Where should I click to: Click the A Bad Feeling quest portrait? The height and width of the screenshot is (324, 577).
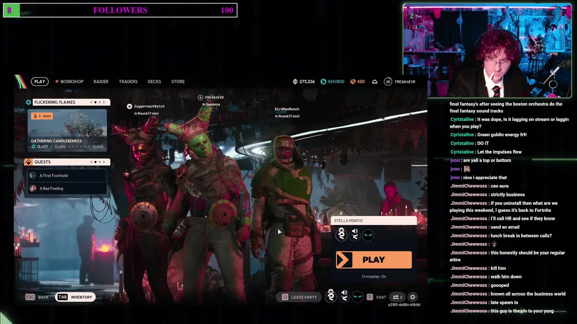coord(32,189)
